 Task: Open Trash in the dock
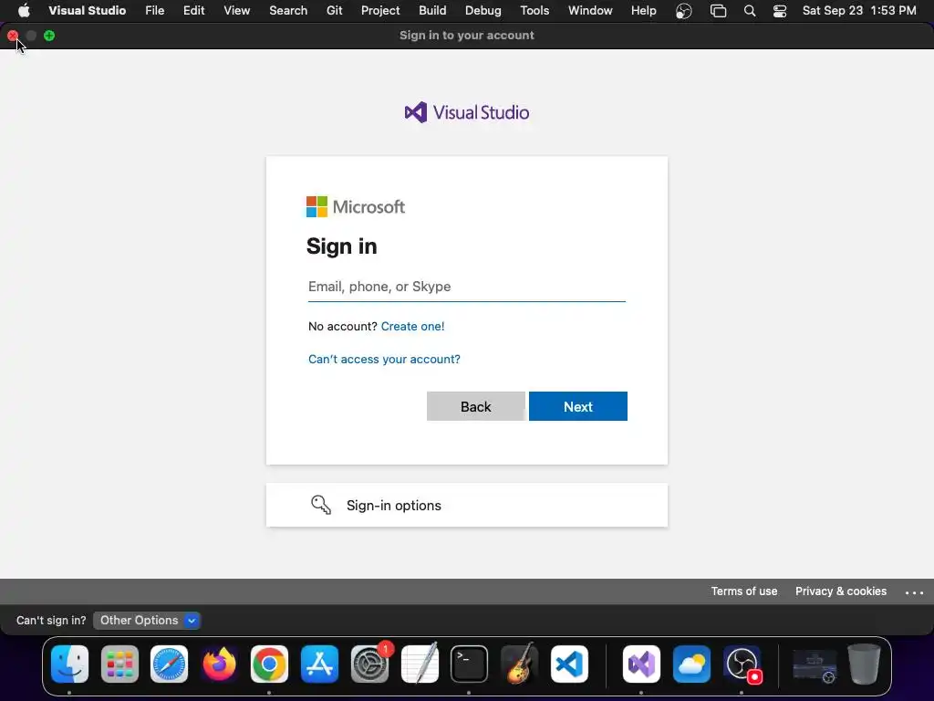[x=865, y=664]
